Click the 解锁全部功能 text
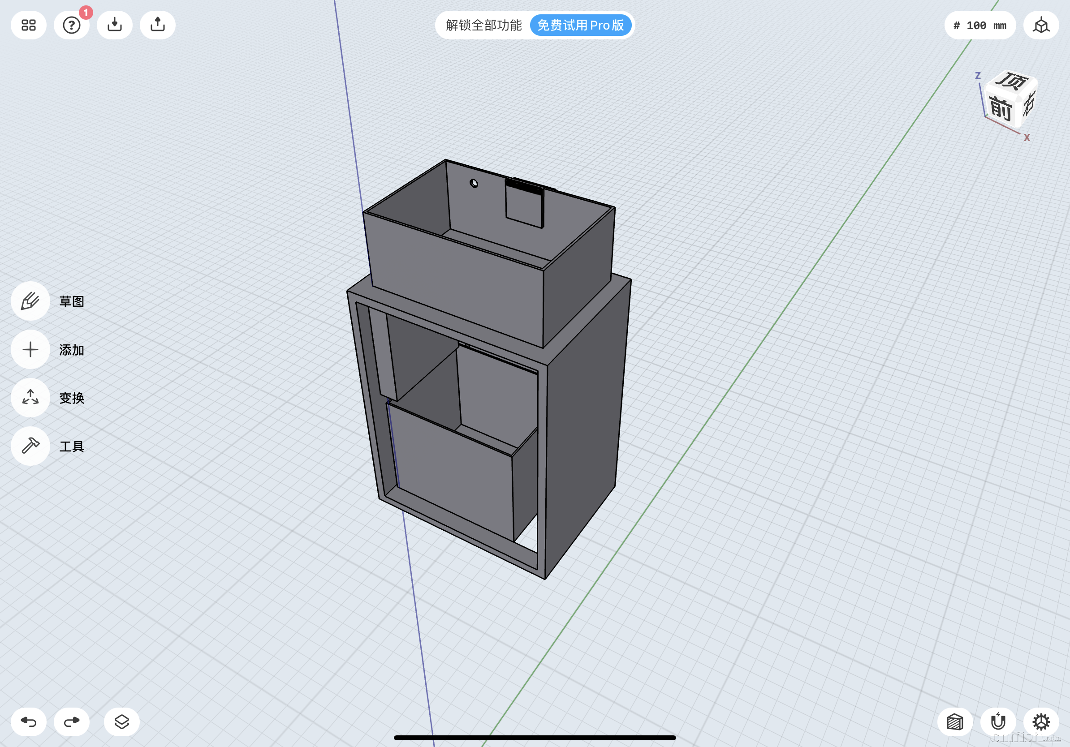1070x747 pixels. pos(483,25)
